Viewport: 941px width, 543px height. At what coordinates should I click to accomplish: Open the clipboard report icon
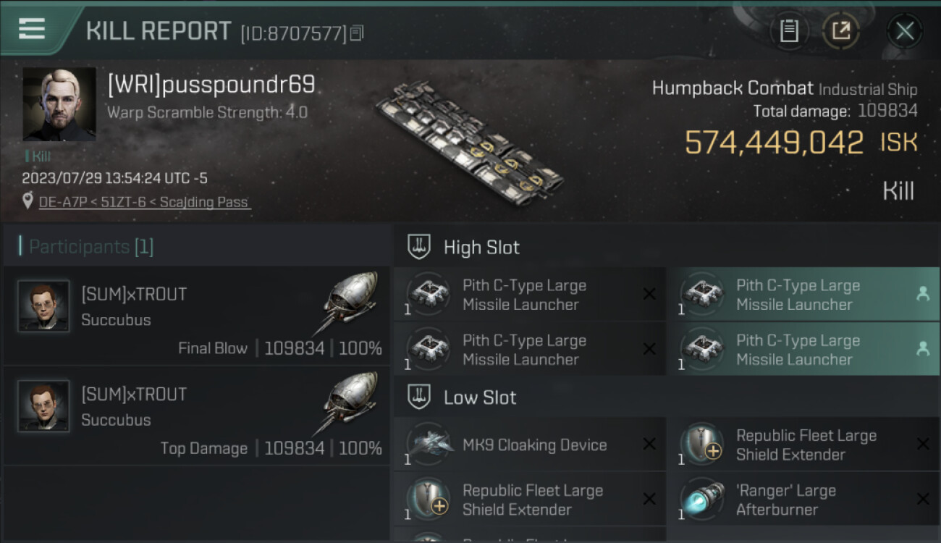point(789,30)
